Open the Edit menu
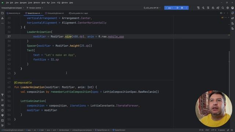This screenshot has height=132, width=235. click(x=12, y=3)
